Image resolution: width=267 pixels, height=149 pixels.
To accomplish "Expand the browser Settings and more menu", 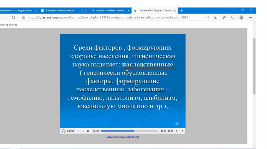I will pos(250,17).
